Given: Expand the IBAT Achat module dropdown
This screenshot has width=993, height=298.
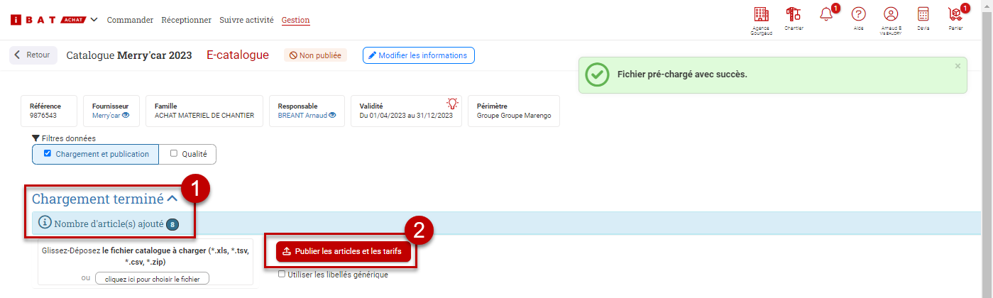Looking at the screenshot, I should coord(94,19).
